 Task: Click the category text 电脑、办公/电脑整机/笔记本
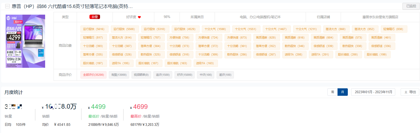(260, 17)
